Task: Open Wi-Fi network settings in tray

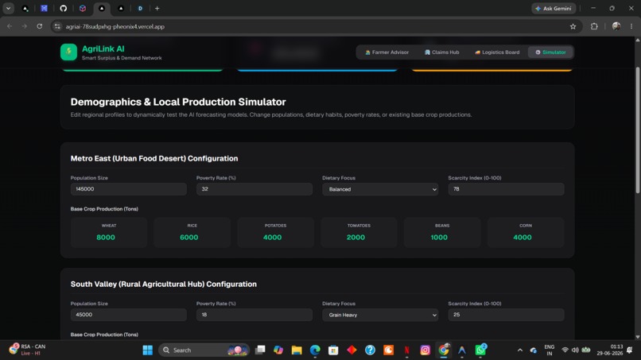Action: tap(565, 350)
